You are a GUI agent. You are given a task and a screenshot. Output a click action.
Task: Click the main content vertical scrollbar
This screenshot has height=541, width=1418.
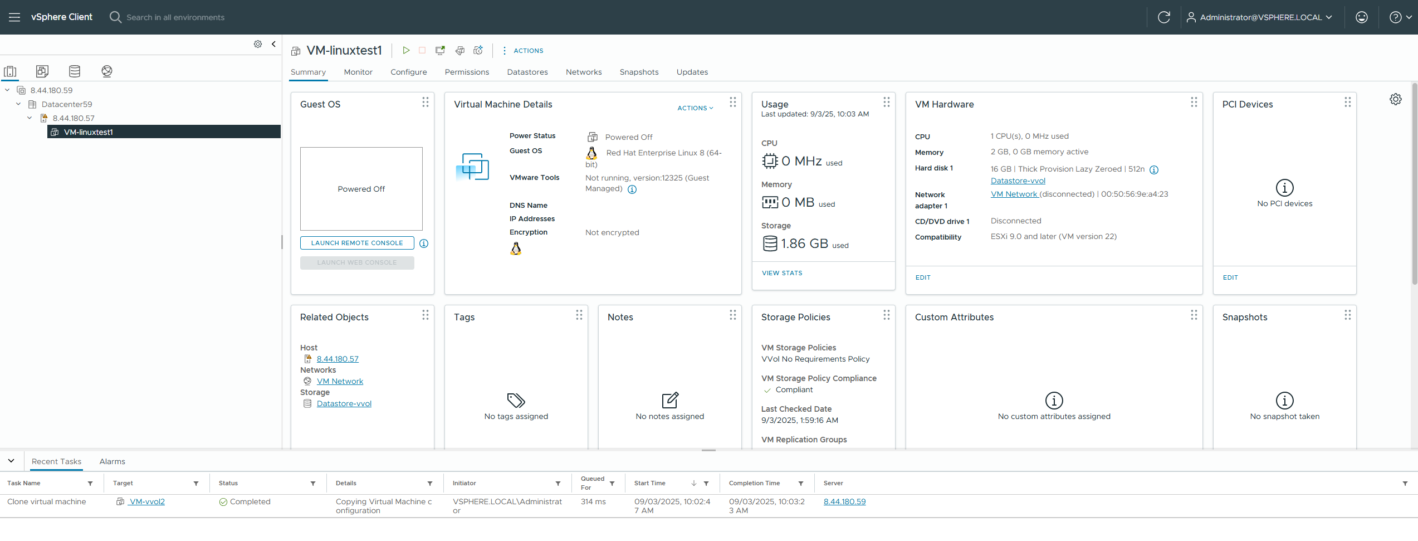(x=1414, y=184)
